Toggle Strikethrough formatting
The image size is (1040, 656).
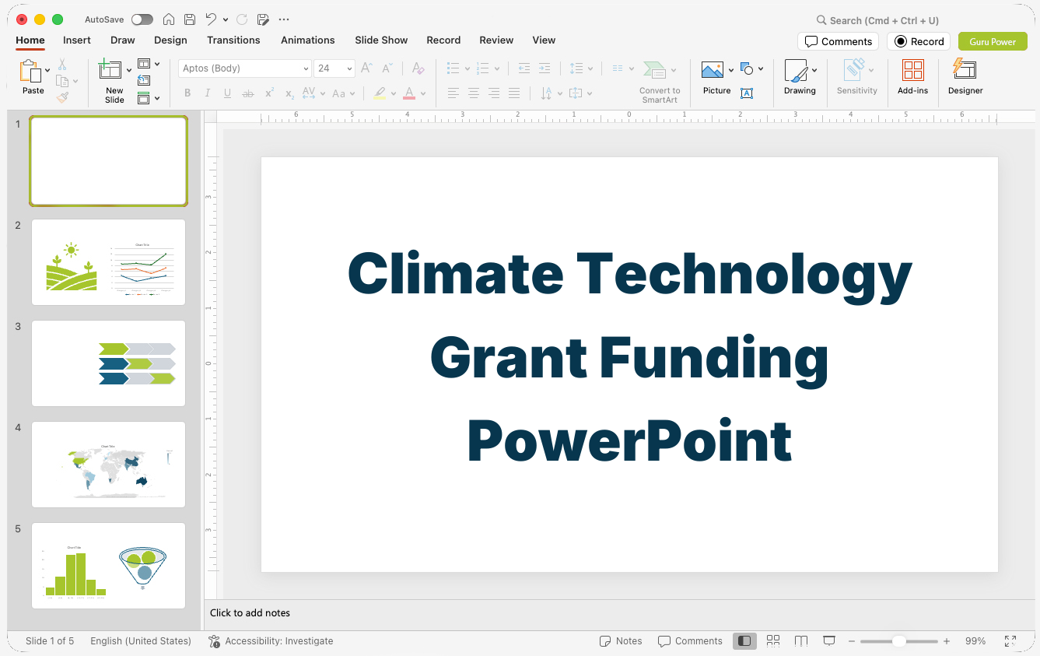coord(248,93)
